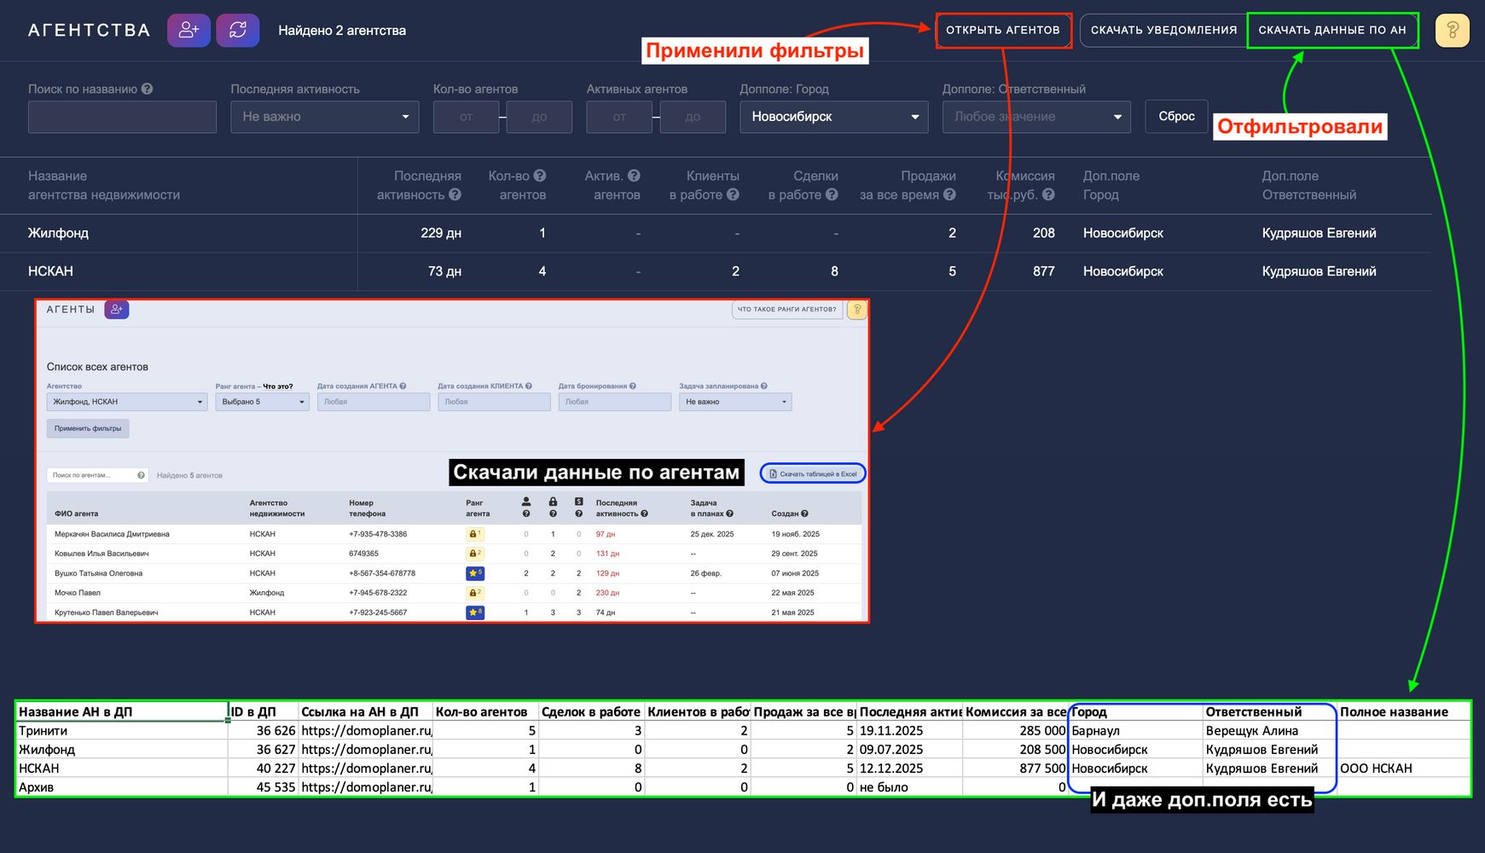Click help icon next to 'Актив.' column

pos(634,176)
